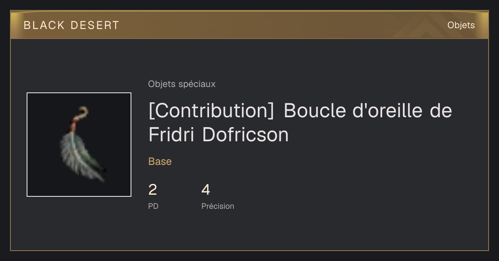Click the feather tip in item image

tap(101, 177)
